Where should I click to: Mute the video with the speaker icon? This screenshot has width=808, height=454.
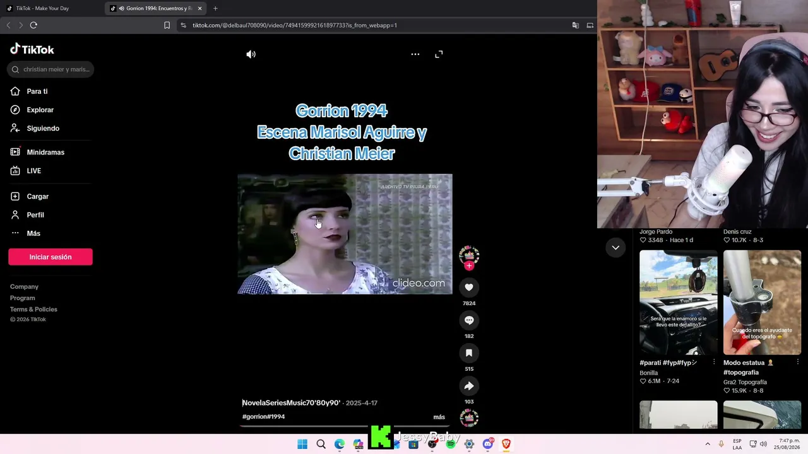(x=251, y=54)
